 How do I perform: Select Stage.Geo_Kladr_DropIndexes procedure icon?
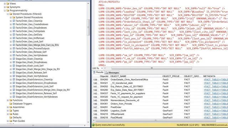(14, 62)
